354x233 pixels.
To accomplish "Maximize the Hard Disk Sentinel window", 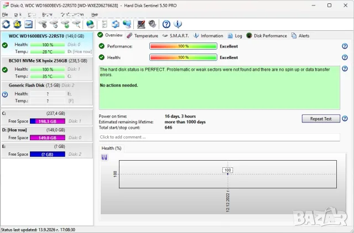I will tap(330, 5).
